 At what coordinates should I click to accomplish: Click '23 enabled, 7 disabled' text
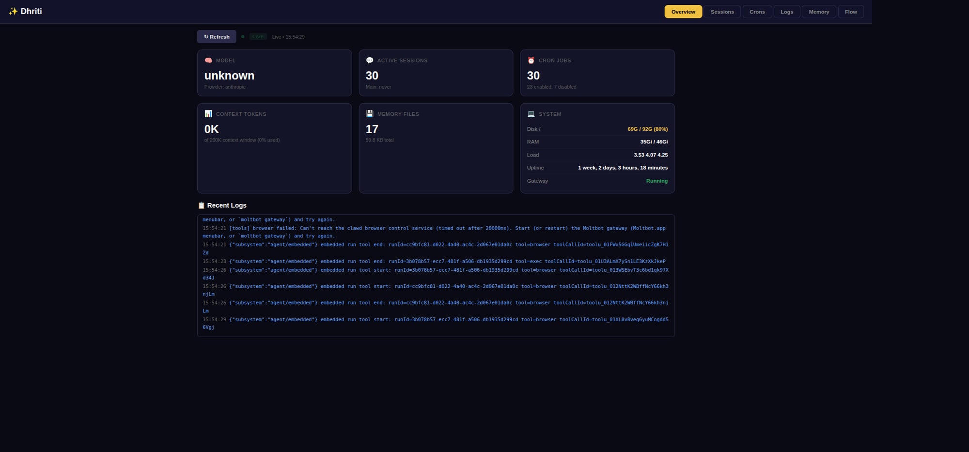(551, 87)
